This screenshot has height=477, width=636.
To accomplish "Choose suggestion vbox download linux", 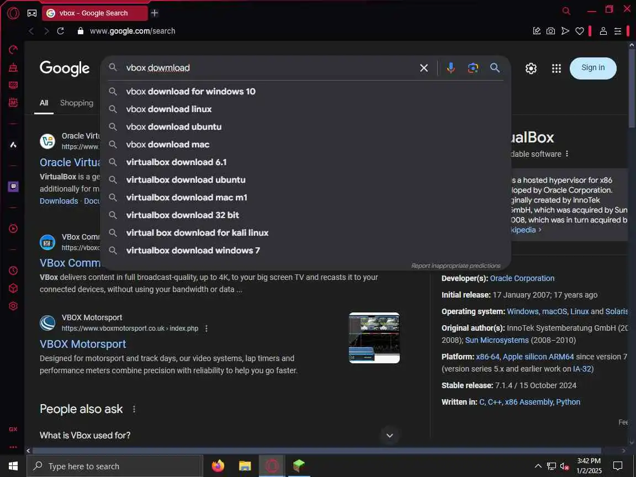I will [305, 109].
